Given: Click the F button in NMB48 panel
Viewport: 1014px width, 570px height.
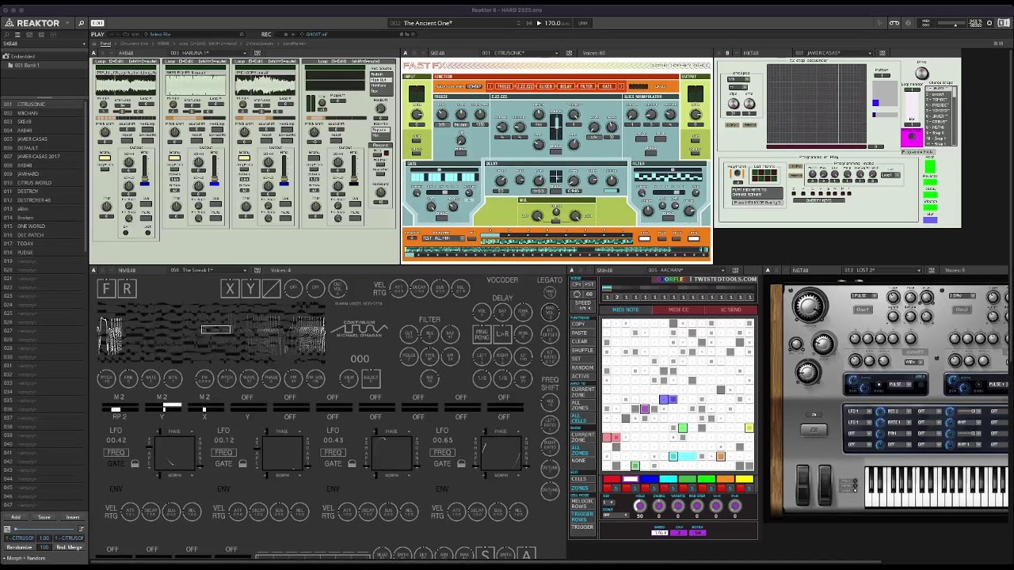Looking at the screenshot, I should 106,289.
